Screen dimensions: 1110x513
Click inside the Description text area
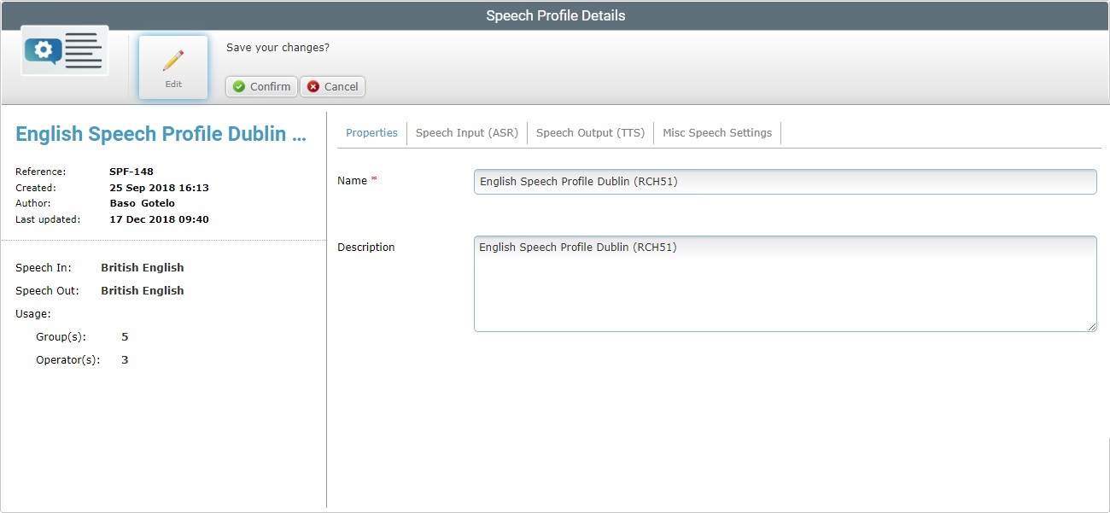(x=784, y=282)
